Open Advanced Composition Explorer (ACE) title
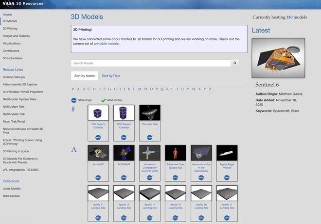 150,168
